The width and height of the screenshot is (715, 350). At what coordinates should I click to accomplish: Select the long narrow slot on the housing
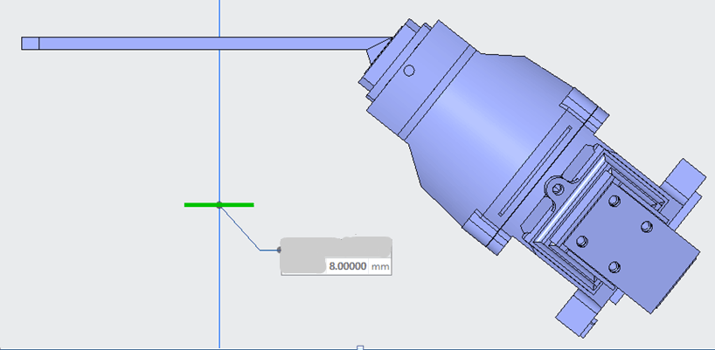pos(535,170)
